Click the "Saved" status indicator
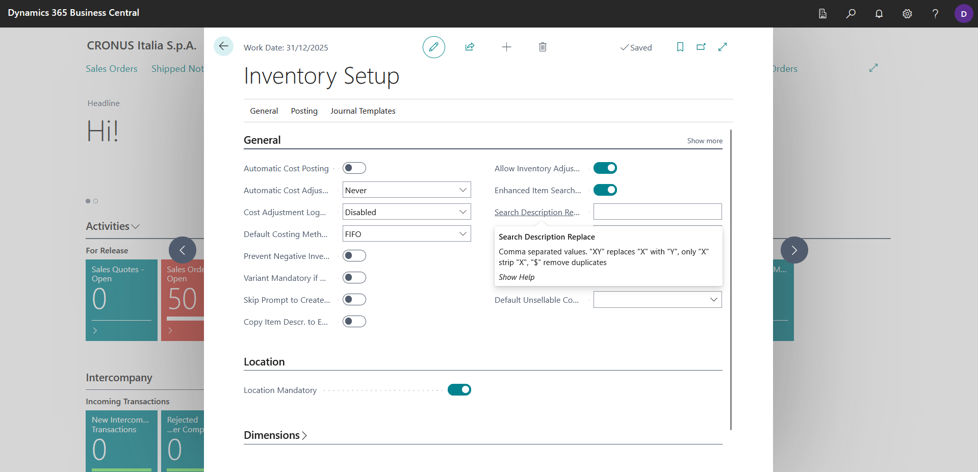The height and width of the screenshot is (472, 978). click(636, 47)
